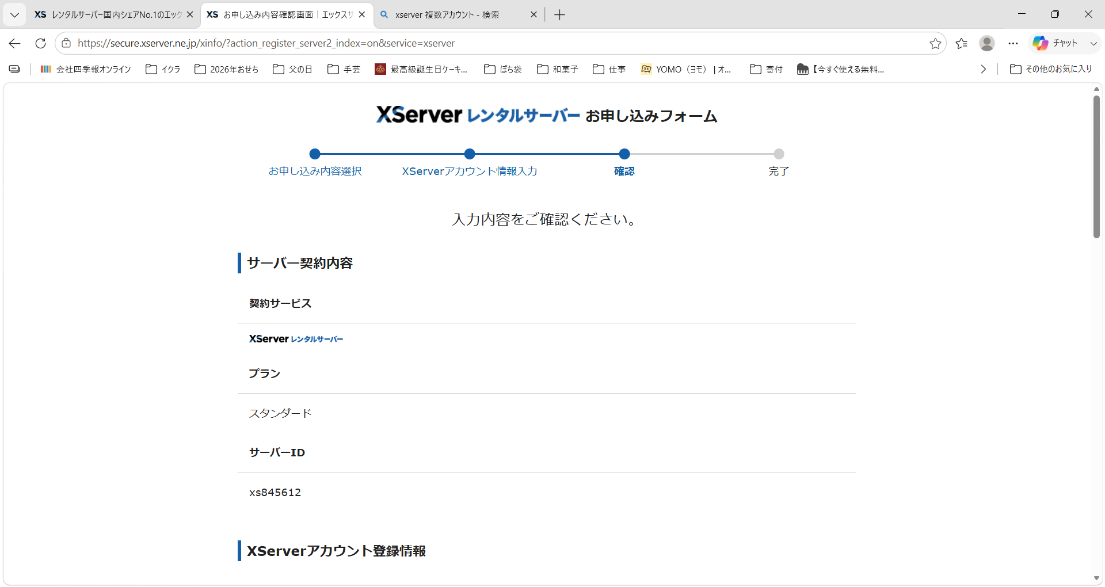Open 2026年おせち bookmark folder
Screen dimensions: 1105x587
[227, 69]
